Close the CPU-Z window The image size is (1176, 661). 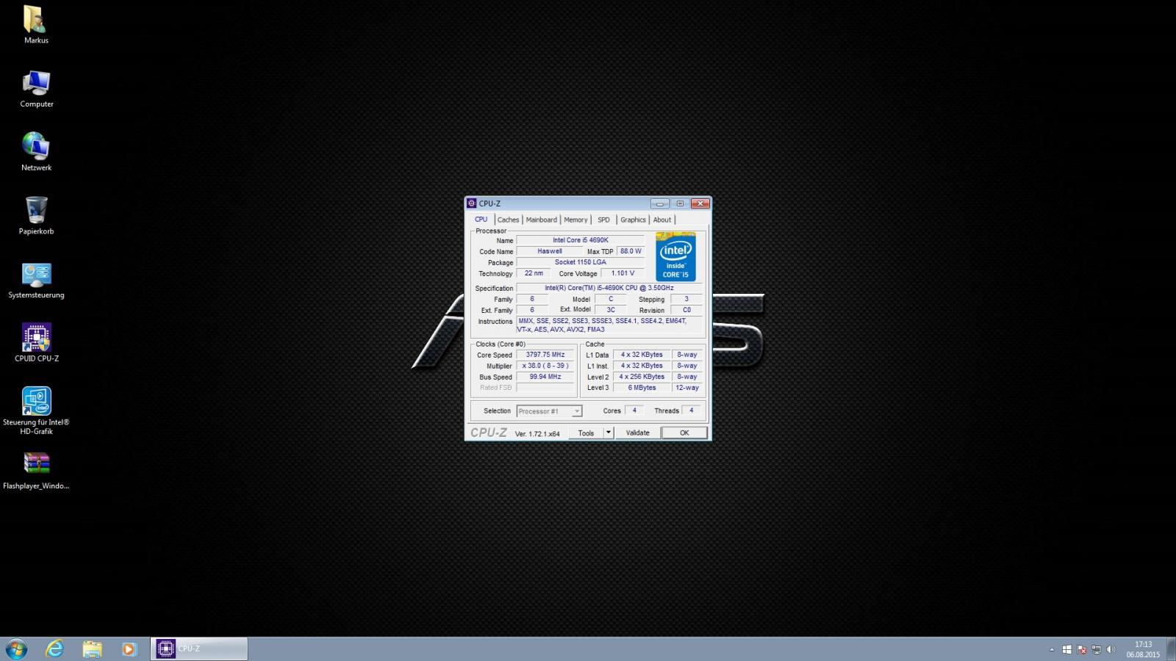[700, 203]
